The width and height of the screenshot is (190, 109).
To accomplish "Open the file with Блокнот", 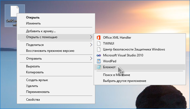I will (x=140, y=67).
